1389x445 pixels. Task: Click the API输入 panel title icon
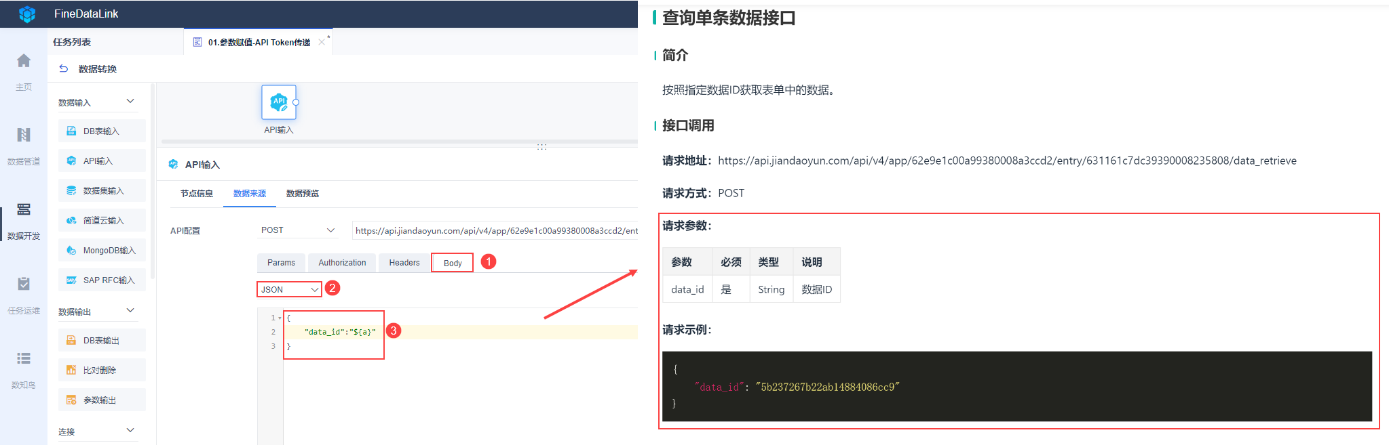173,164
